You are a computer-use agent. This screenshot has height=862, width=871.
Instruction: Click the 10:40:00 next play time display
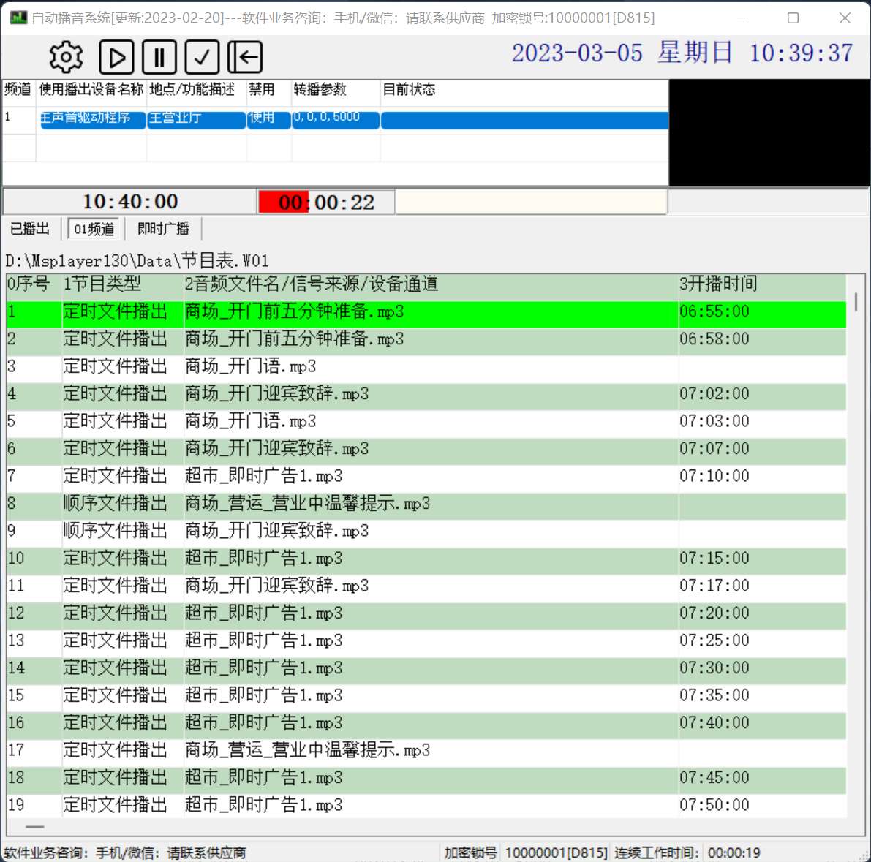tap(131, 202)
